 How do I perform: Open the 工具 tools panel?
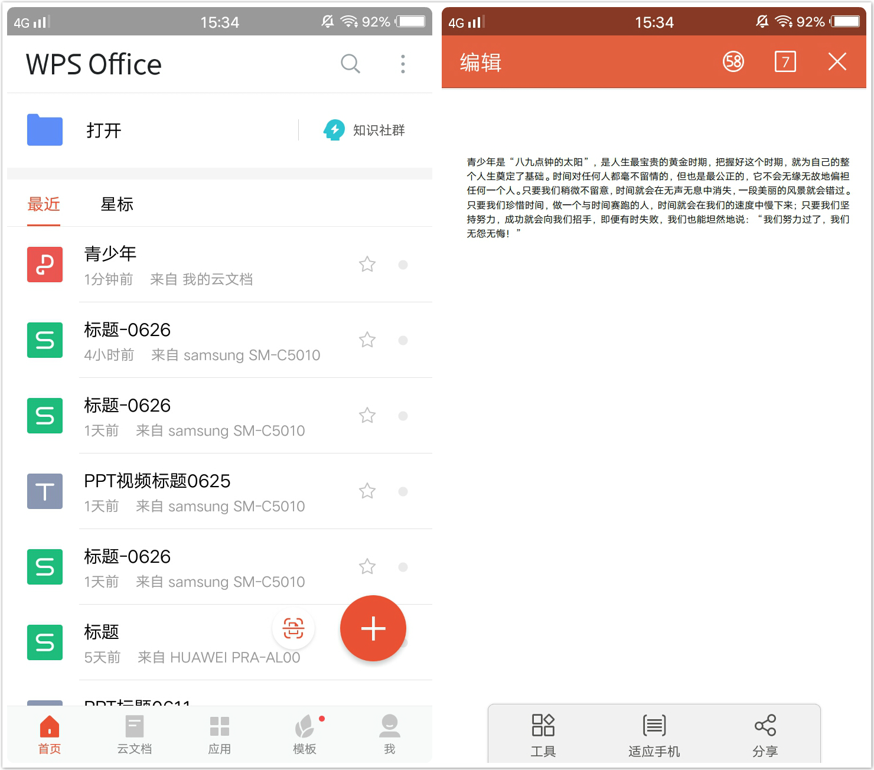point(543,735)
